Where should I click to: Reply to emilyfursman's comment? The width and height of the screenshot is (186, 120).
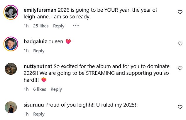point(59,26)
